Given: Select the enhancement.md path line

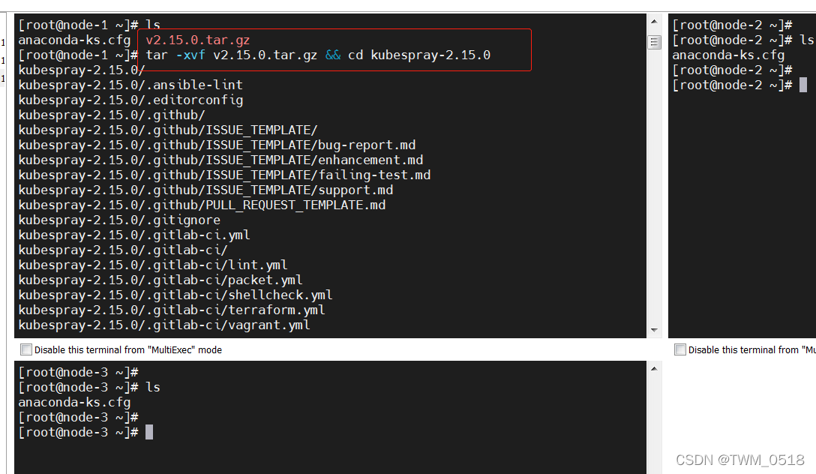Looking at the screenshot, I should (220, 160).
